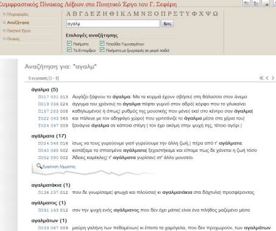Viewport: 276px width, 231px height.
Task: Click the bullet icon beside Πληροφορίες
Action: tap(4, 14)
